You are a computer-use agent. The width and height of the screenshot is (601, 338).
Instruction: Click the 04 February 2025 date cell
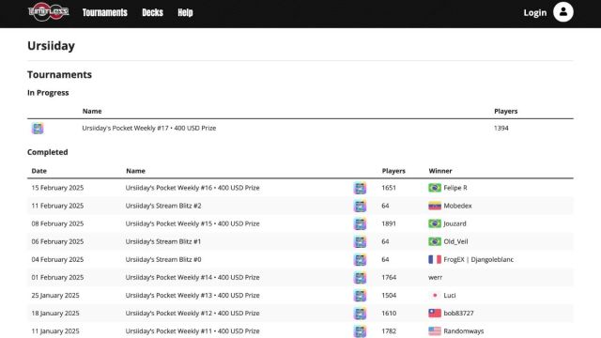click(x=57, y=259)
